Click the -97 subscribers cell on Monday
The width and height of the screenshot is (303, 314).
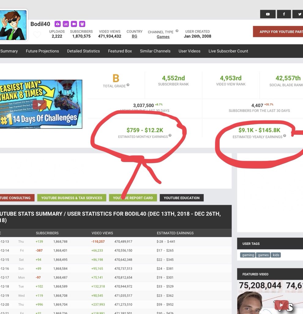[38, 278]
